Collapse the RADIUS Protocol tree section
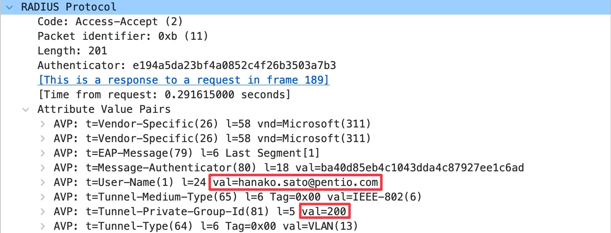Screen dimensions: 611x233 coord(10,7)
